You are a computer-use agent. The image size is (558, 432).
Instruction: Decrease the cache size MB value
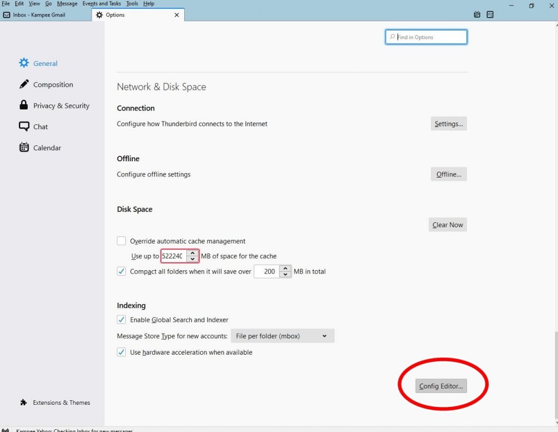(192, 259)
